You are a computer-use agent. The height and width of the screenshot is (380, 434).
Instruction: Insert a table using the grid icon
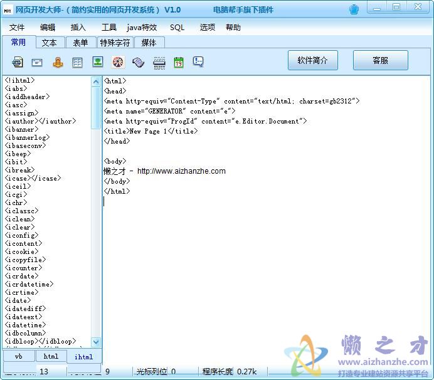(x=77, y=63)
